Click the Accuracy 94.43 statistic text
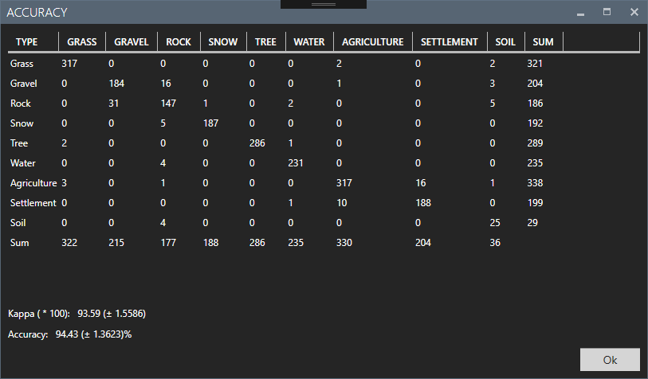 tap(70, 334)
